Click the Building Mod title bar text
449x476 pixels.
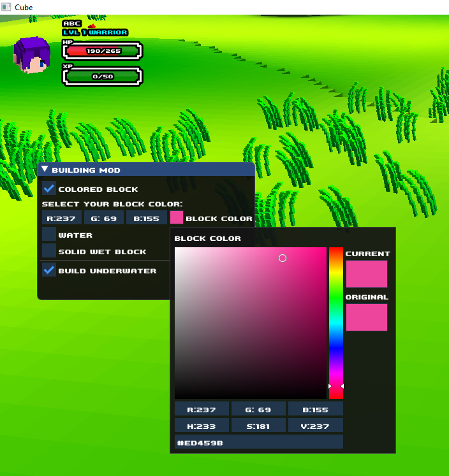click(86, 170)
